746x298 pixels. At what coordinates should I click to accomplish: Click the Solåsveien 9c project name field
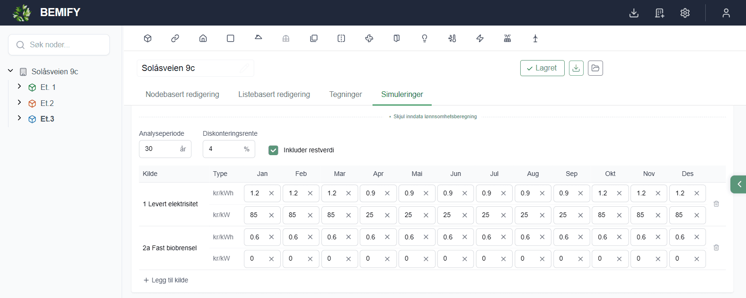(195, 68)
